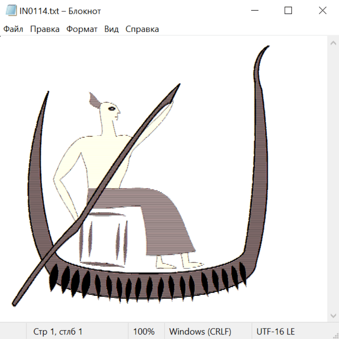339x339 pixels.
Task: Minimize the Notepad window
Action: 254,11
